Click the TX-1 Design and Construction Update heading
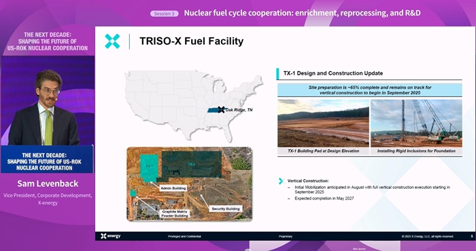 tap(333, 73)
